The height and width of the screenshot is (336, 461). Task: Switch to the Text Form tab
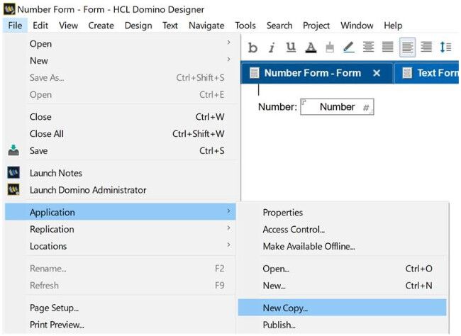tap(426, 73)
